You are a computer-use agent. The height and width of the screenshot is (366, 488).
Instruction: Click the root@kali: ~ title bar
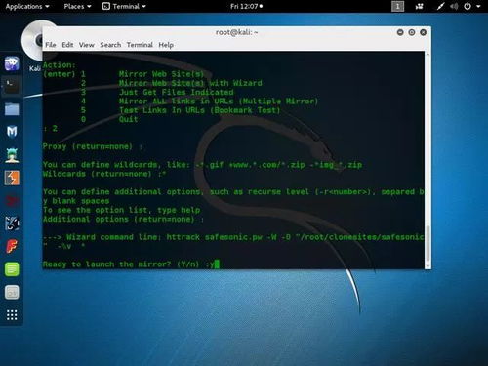click(x=236, y=32)
